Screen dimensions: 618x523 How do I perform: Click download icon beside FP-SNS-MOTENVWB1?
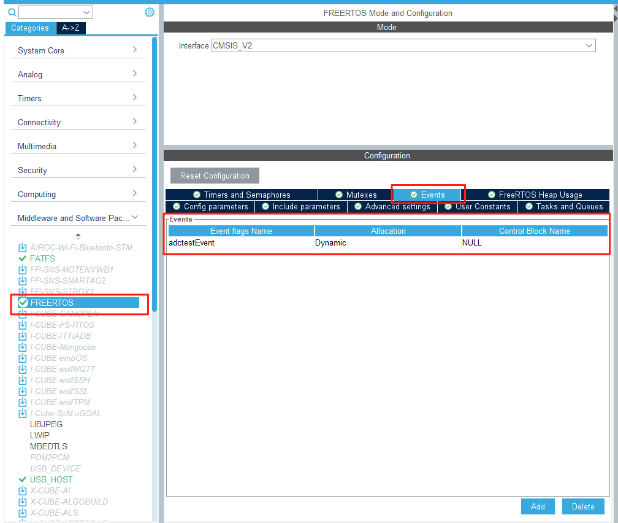23,270
